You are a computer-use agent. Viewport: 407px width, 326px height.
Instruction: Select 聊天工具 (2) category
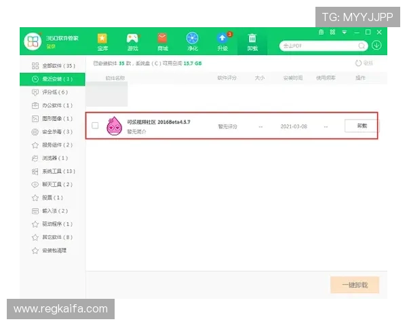(52, 185)
